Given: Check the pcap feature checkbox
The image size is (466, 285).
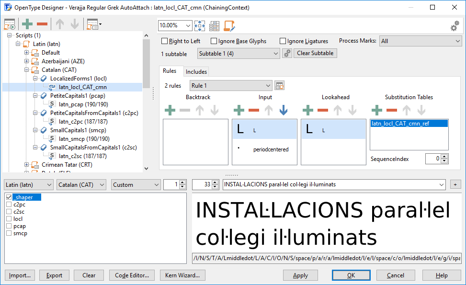Looking at the screenshot, I should [9, 226].
